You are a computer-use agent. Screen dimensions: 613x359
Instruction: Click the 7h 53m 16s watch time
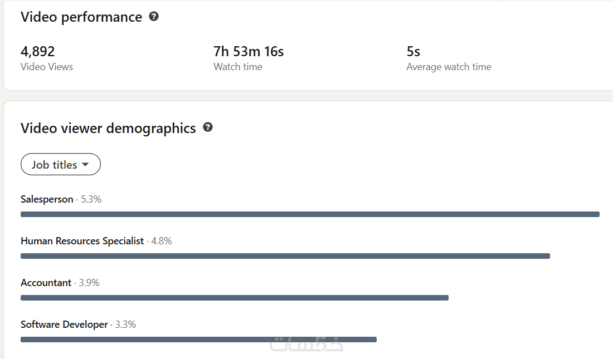249,52
